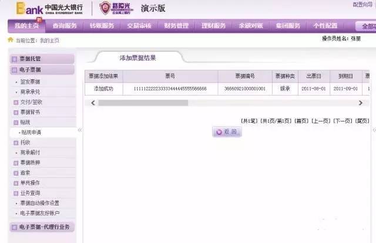Select 贴现申请 in the sidebar
This screenshot has width=376, height=243.
click(x=31, y=132)
